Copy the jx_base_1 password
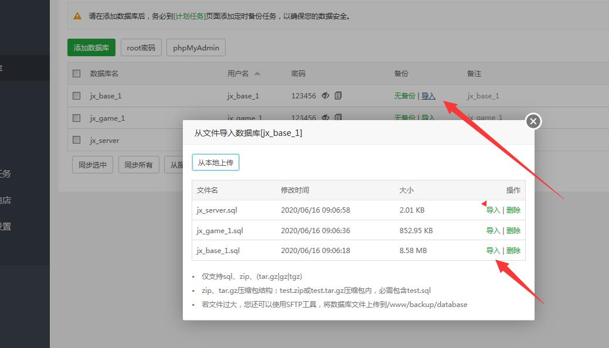 (338, 95)
